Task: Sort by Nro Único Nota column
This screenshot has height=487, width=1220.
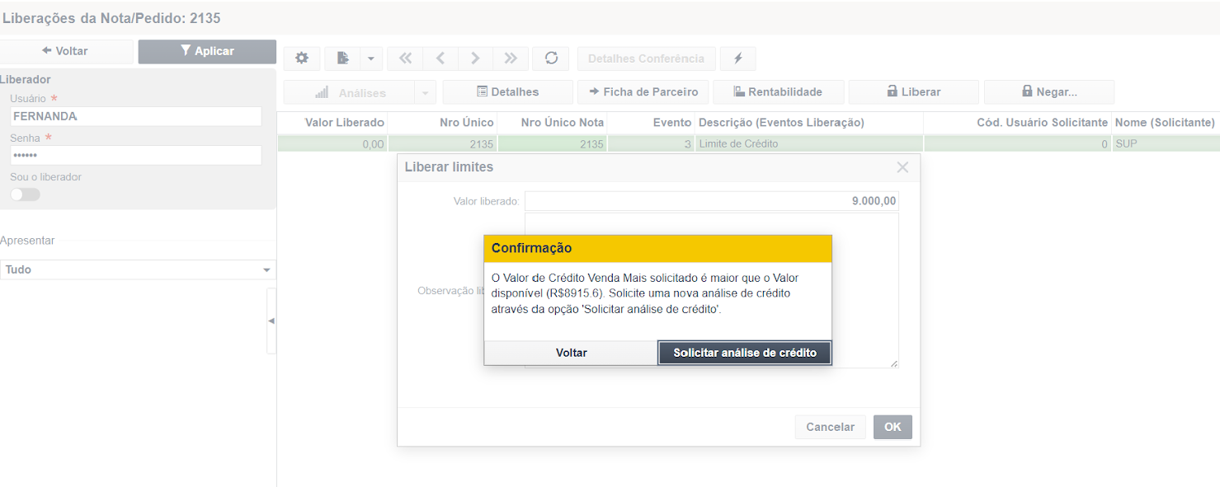Action: 553,122
